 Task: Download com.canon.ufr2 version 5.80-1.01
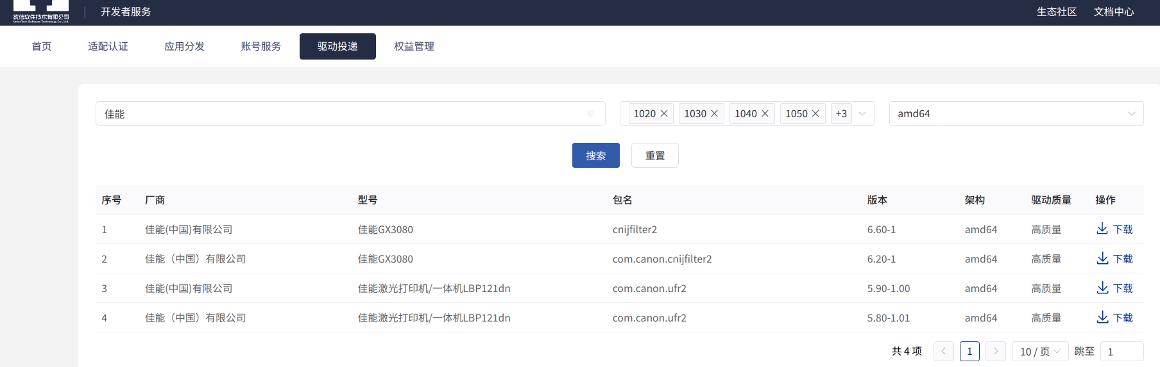[x=1114, y=318]
